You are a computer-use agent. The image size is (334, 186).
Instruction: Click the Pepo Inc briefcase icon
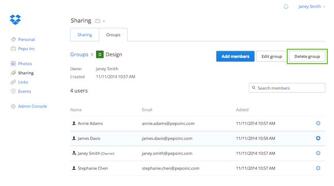tap(13, 49)
